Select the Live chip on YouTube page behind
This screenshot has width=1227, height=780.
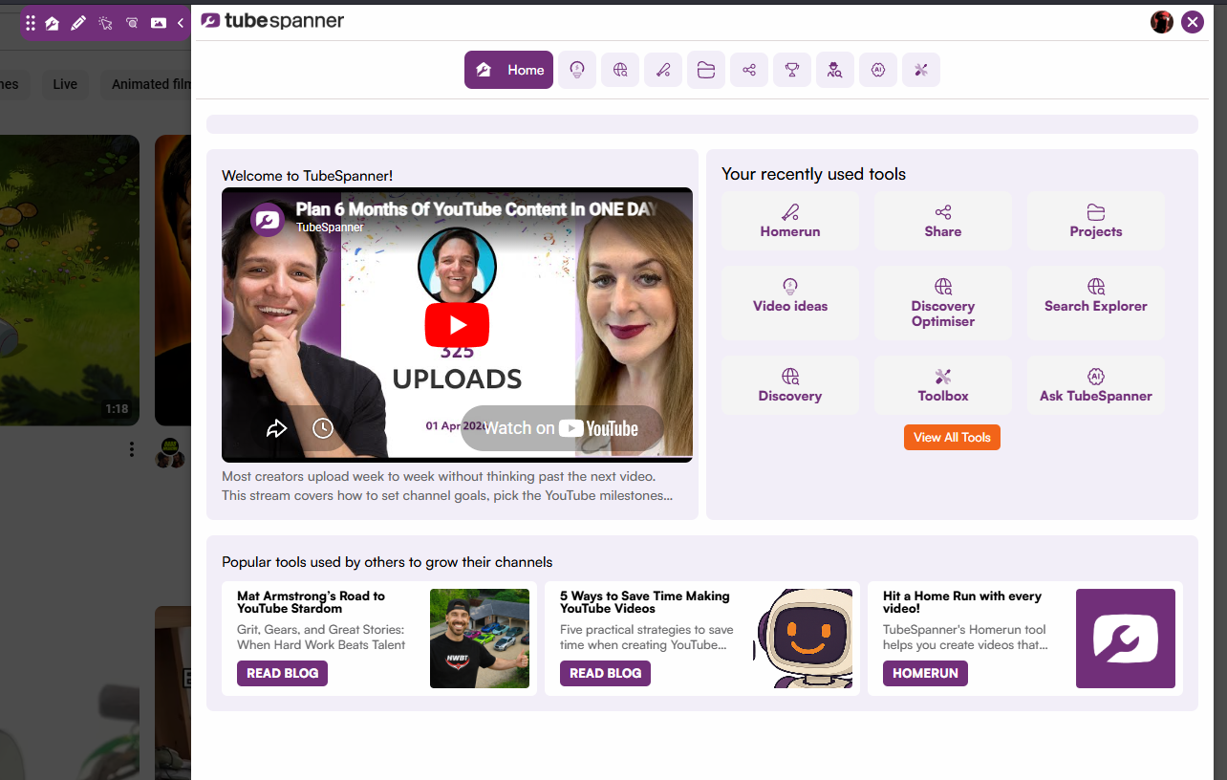(65, 84)
